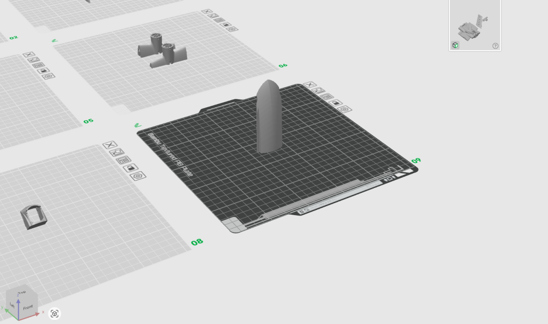Open plate 05 settings hexagon icon
548x324 pixels.
click(x=48, y=76)
